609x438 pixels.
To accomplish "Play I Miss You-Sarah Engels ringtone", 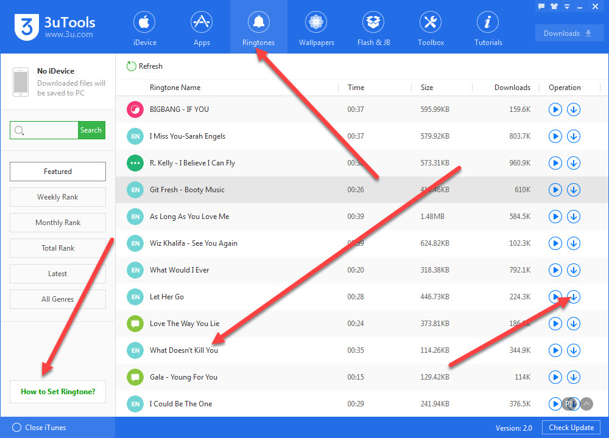I will 555,136.
